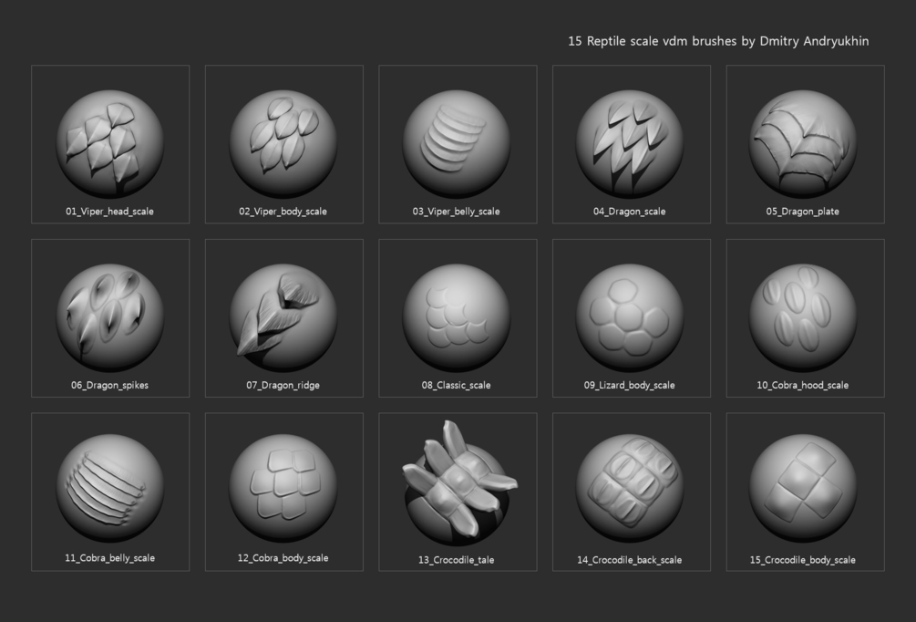Select the 04_Dragon_scale brush preview
The height and width of the screenshot is (622, 916).
[x=630, y=143]
